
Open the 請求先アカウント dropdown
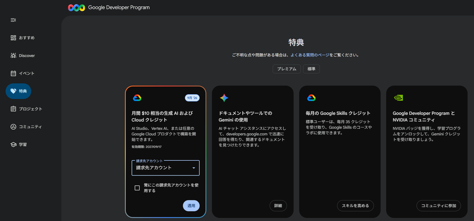click(x=166, y=168)
